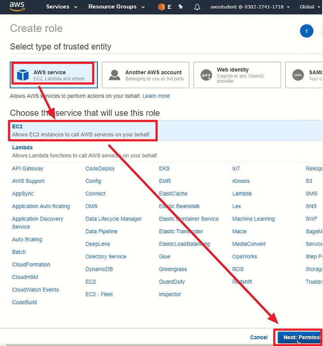Click the orange cube icon labeled E

point(165,7)
